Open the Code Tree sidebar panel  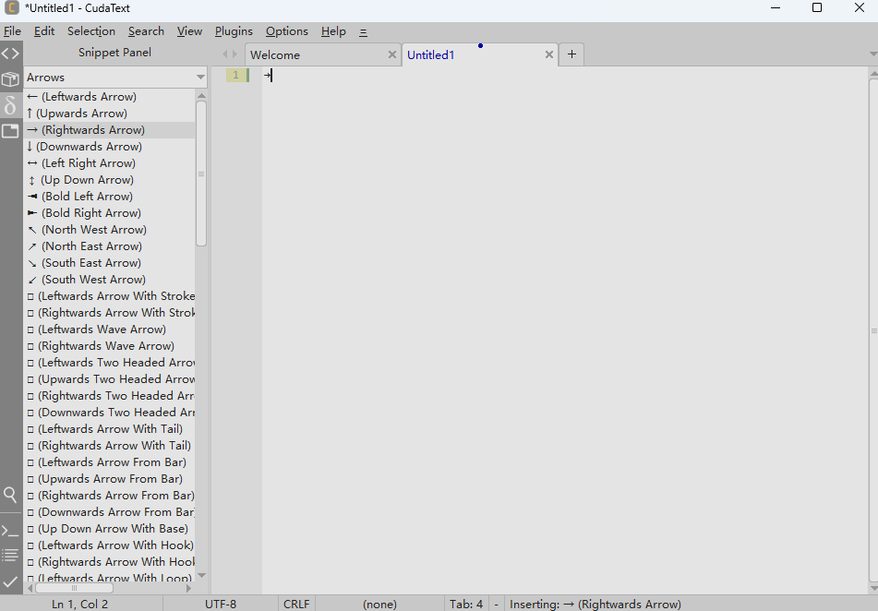10,54
